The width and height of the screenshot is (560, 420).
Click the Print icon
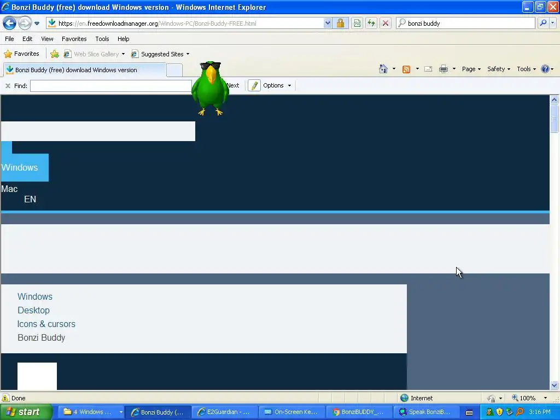point(443,69)
